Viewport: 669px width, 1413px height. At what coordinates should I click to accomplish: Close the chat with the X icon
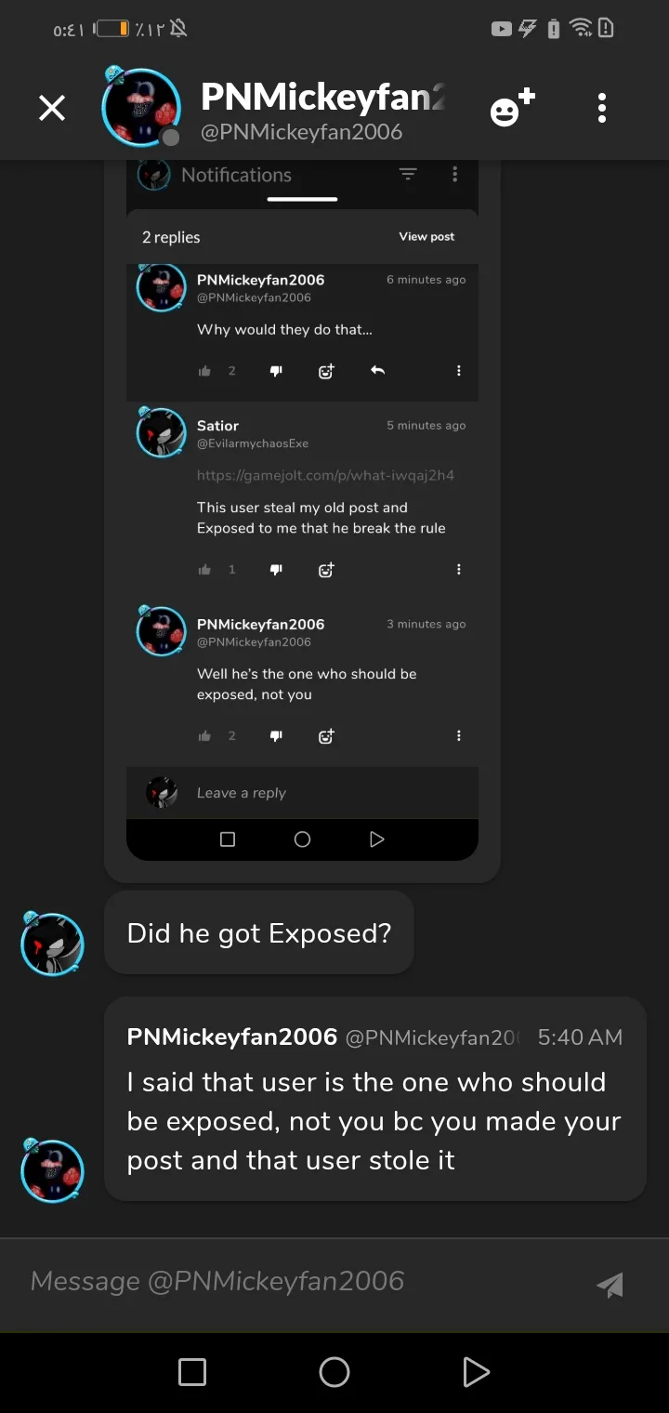(x=52, y=109)
